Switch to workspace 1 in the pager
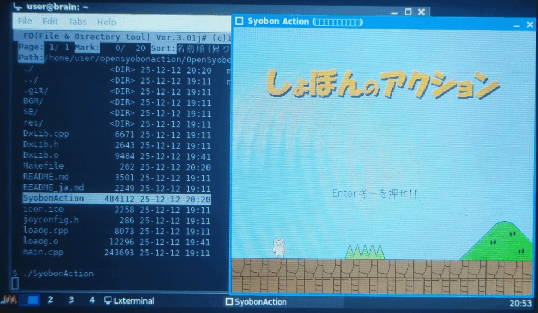The height and width of the screenshot is (313, 538). 33,300
